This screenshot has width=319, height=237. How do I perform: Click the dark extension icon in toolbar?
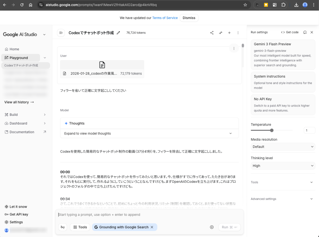tap(257, 5)
